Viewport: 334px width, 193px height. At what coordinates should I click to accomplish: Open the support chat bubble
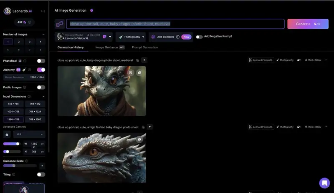point(324,183)
